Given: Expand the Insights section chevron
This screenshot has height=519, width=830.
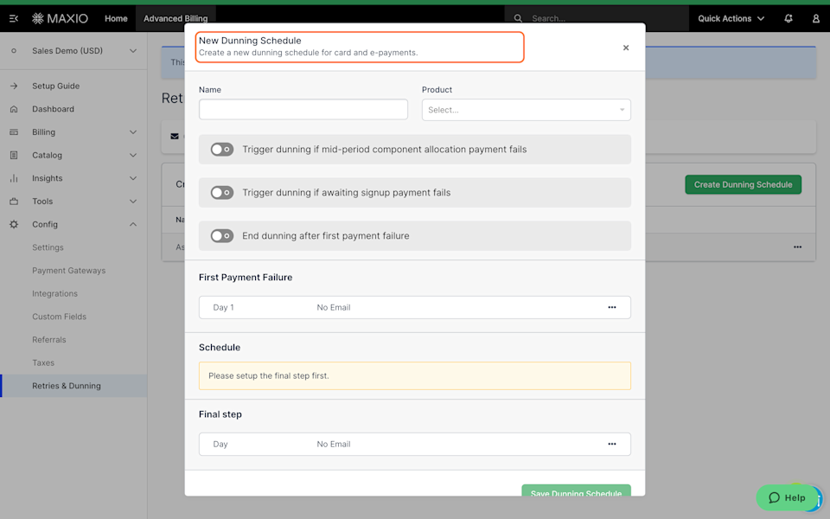Looking at the screenshot, I should pos(133,178).
